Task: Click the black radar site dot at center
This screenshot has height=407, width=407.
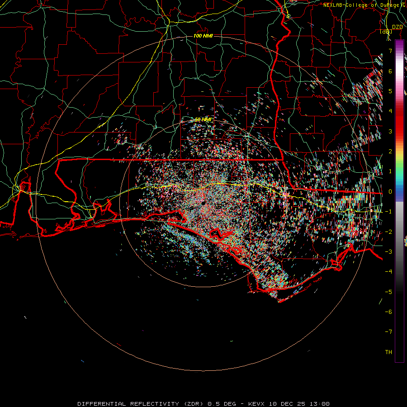Action: point(203,203)
